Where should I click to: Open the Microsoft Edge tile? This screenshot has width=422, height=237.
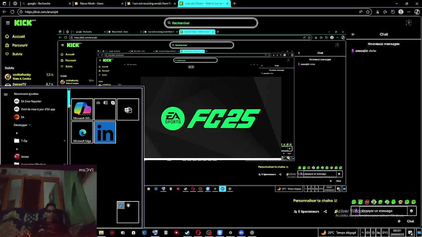pyautogui.click(x=82, y=132)
